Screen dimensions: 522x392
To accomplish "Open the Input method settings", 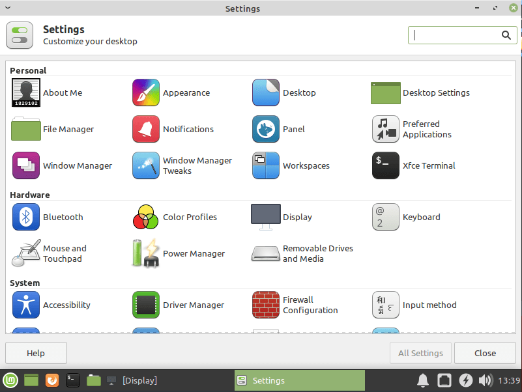I will pos(385,305).
